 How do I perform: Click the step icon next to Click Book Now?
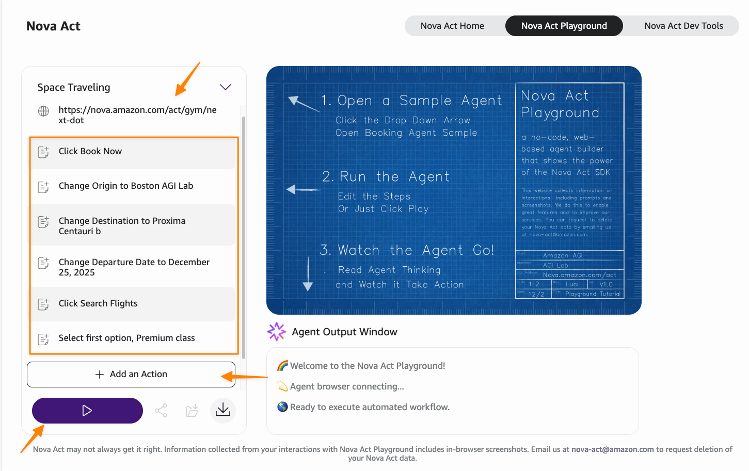tap(44, 152)
